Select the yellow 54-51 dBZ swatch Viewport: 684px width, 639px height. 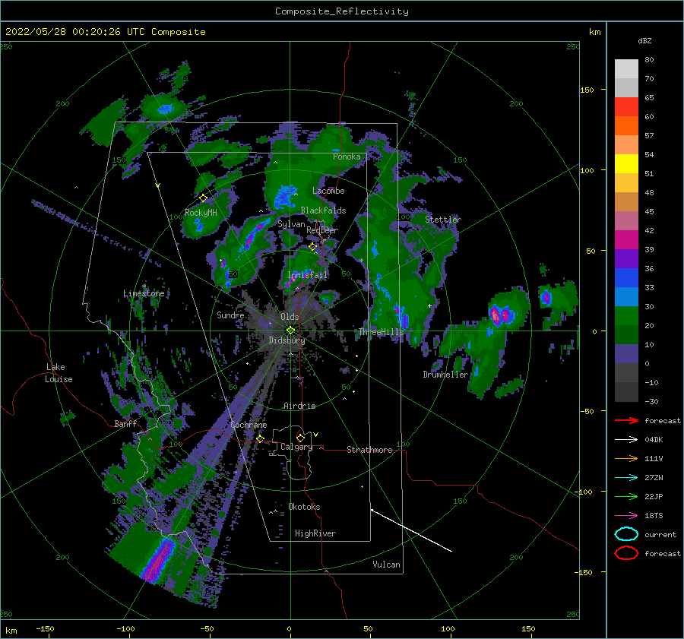626,164
